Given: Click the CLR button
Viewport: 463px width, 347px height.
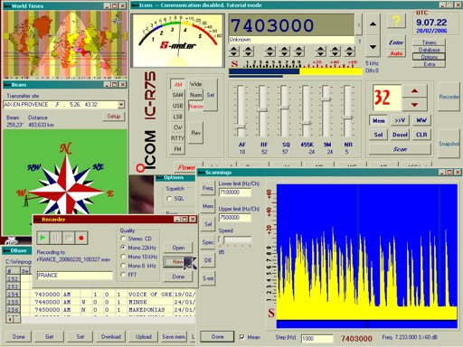Looking at the screenshot, I should coord(421,135).
